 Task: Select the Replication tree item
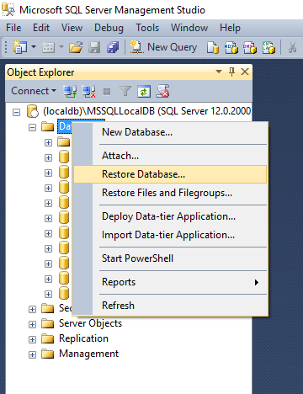(x=83, y=338)
